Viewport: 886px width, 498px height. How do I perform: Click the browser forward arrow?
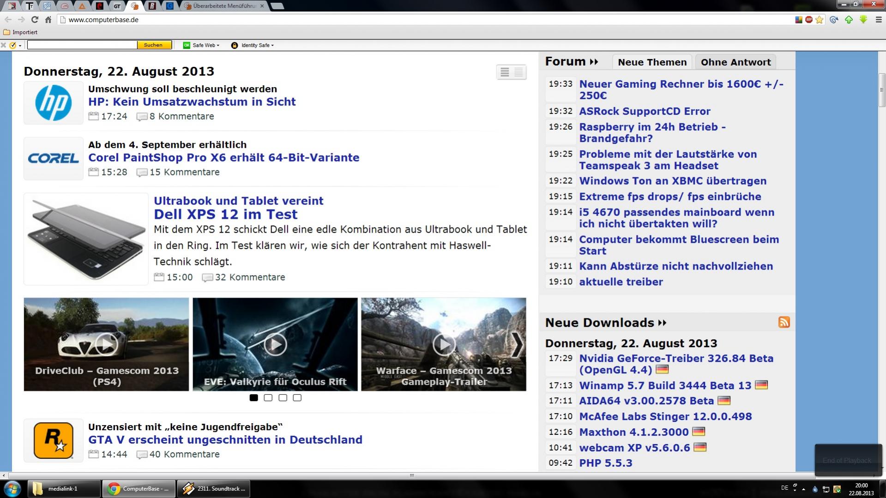21,19
